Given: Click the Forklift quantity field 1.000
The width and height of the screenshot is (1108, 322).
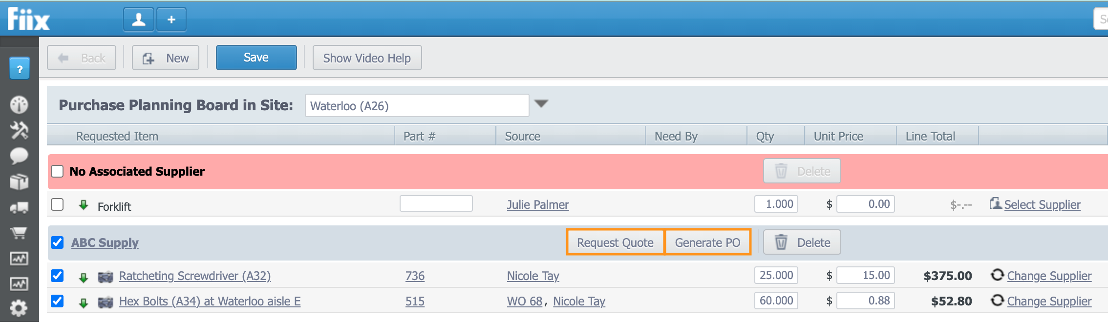Looking at the screenshot, I should (x=776, y=204).
